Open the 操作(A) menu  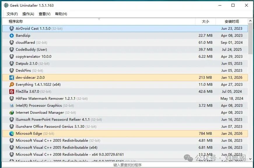pos(28,14)
